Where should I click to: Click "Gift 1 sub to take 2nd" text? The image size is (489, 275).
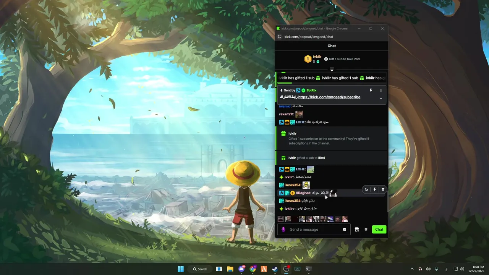344,59
